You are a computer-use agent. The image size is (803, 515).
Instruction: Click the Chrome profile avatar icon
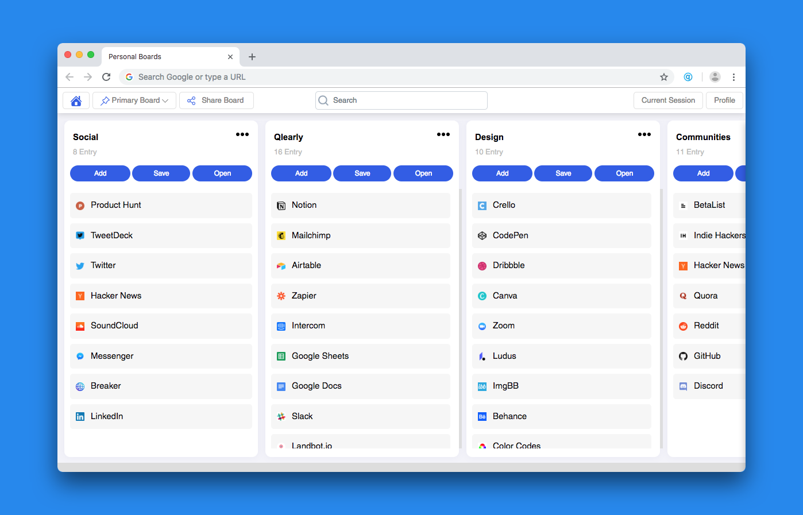coord(715,77)
